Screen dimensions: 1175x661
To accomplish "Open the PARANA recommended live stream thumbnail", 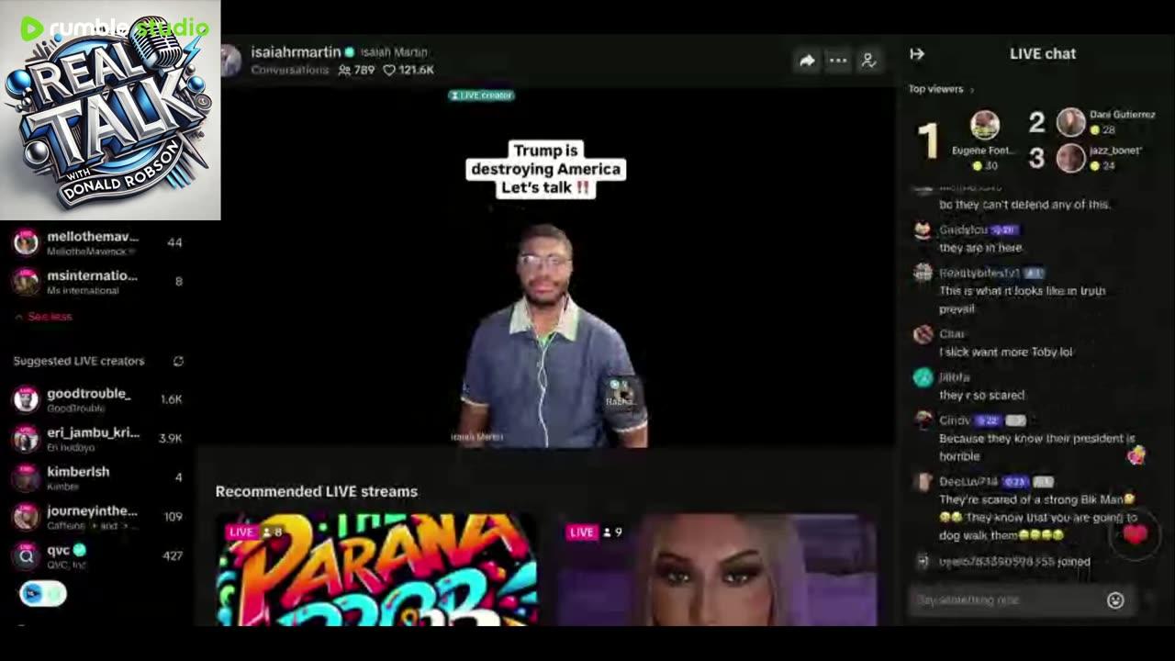I will [x=376, y=570].
